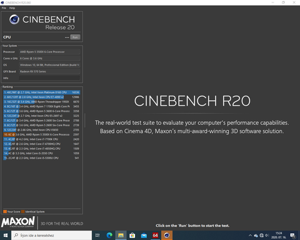The width and height of the screenshot is (300, 240).
Task: Click into the Info text field
Action: [49, 78]
